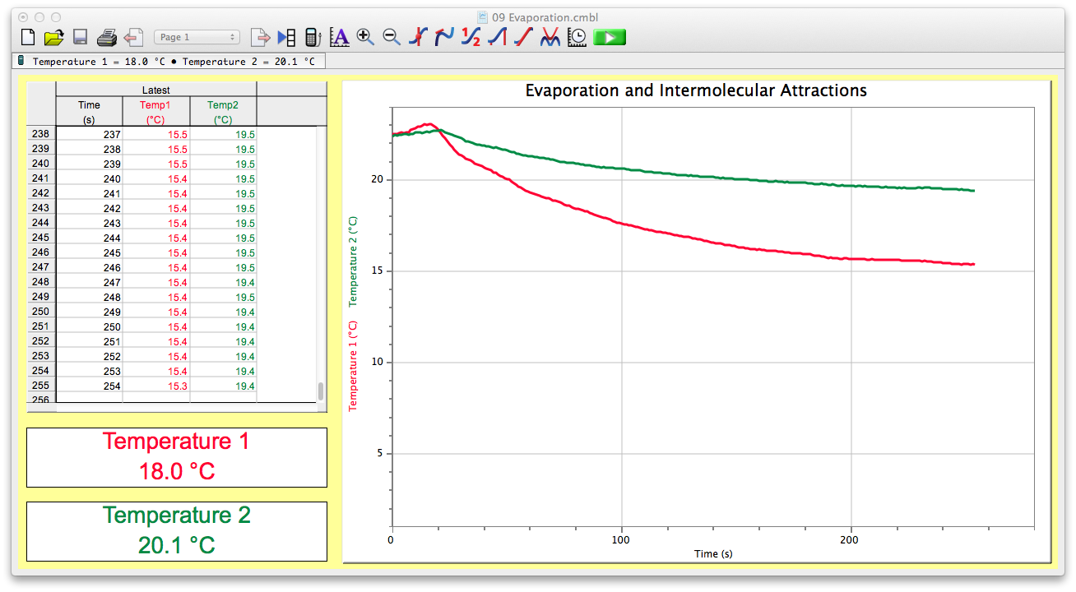Print the document using the printer icon
1076x592 pixels.
coord(107,37)
